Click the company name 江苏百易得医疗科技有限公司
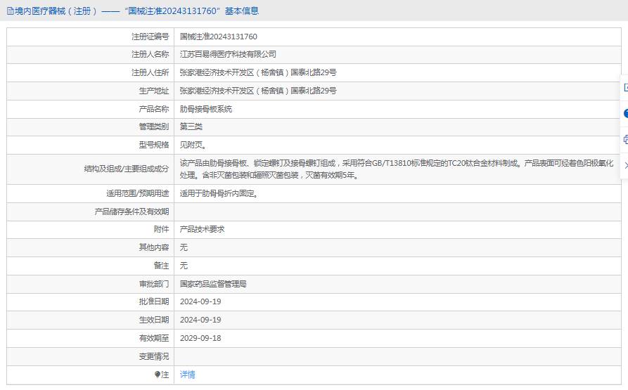This screenshot has width=628, height=390. 228,54
